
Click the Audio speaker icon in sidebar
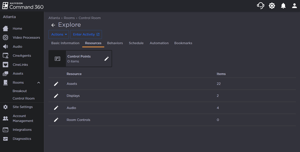click(x=5, y=46)
